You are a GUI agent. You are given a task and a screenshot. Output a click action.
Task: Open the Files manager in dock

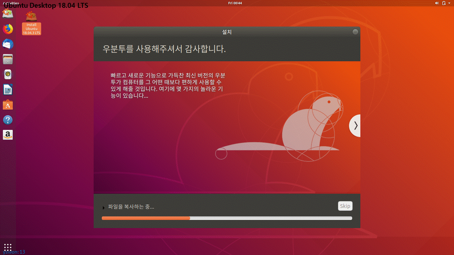click(x=8, y=59)
